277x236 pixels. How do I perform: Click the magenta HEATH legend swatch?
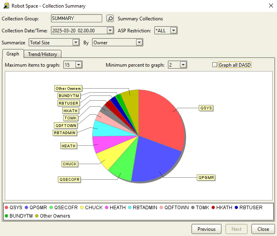[107, 208]
